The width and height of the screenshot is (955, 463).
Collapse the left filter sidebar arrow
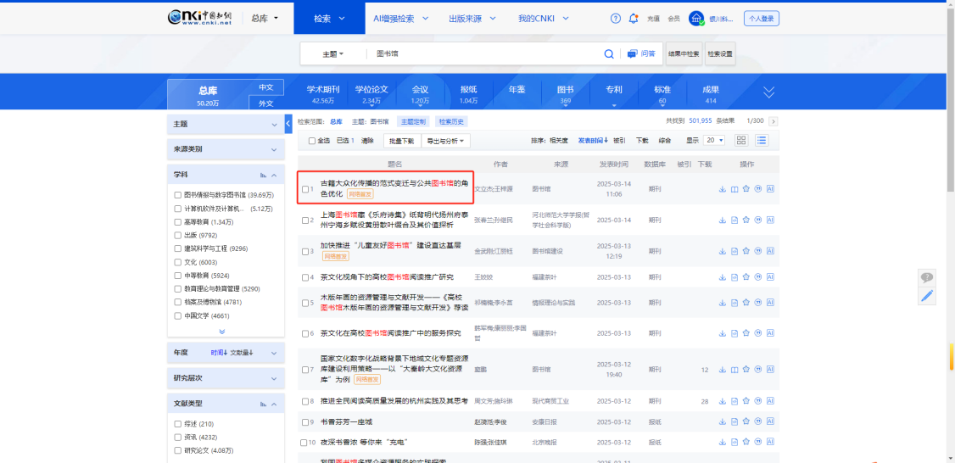coord(288,124)
